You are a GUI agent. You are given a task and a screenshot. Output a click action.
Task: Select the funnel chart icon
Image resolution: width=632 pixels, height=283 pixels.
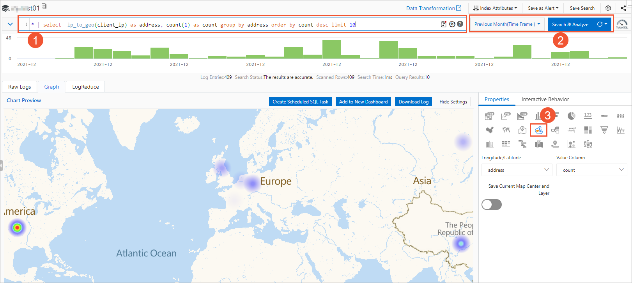[604, 130]
